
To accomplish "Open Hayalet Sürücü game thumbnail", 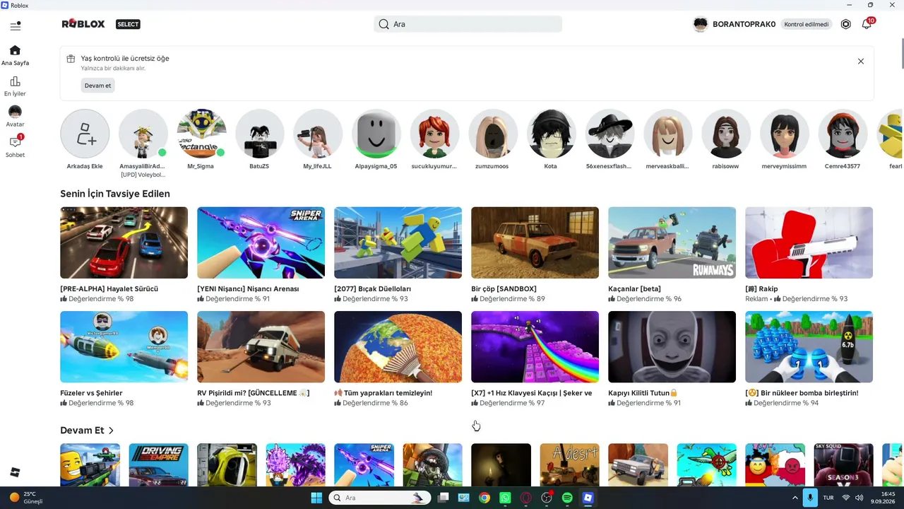I will [x=124, y=242].
